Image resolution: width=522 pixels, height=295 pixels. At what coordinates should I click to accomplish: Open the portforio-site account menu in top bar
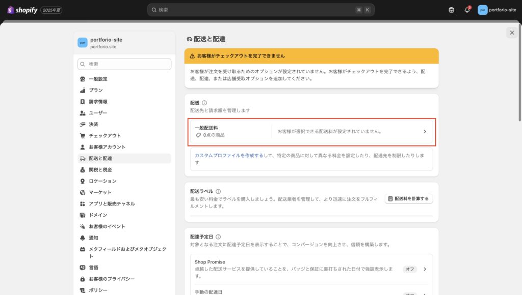(x=497, y=10)
